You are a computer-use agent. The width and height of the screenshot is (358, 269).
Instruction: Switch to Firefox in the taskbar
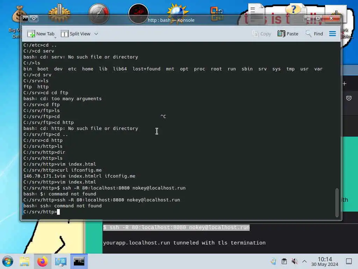click(42, 261)
